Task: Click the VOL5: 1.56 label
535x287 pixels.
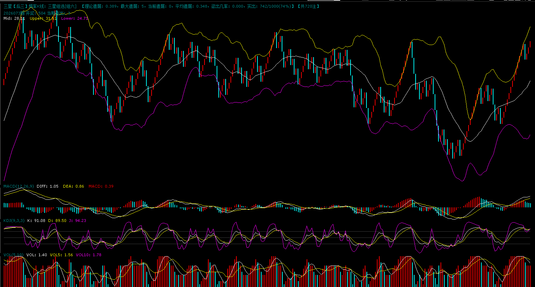Action: 61,255
